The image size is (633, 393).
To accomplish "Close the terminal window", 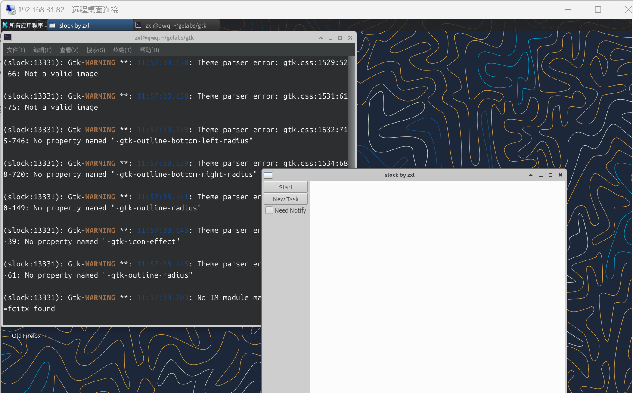I will tap(350, 38).
